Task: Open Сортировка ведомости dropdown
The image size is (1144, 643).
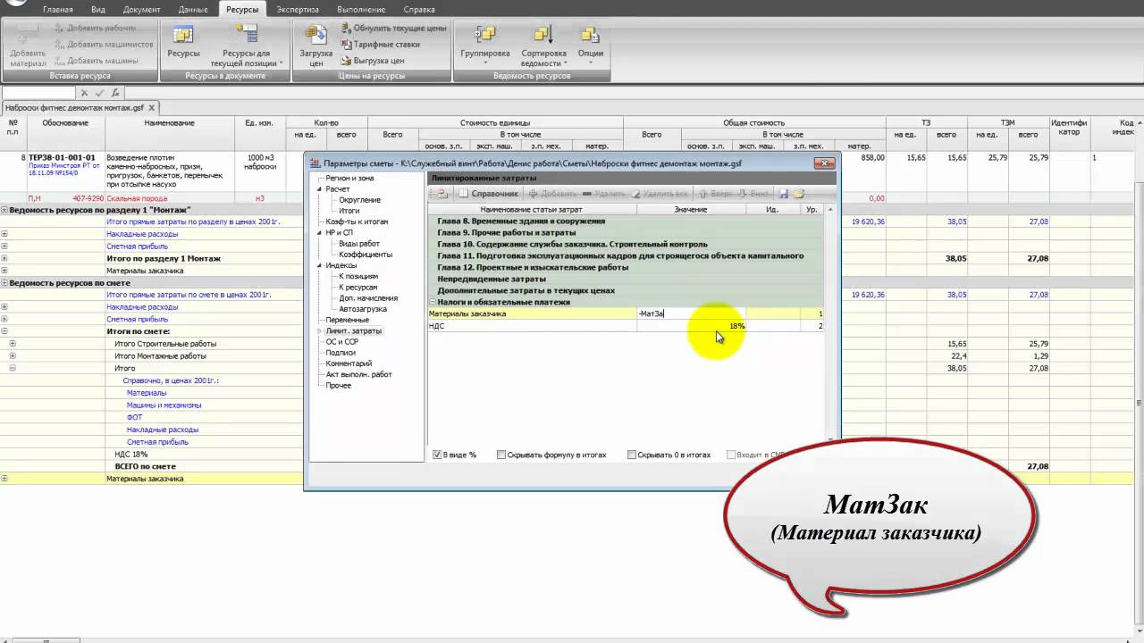Action: pyautogui.click(x=543, y=46)
